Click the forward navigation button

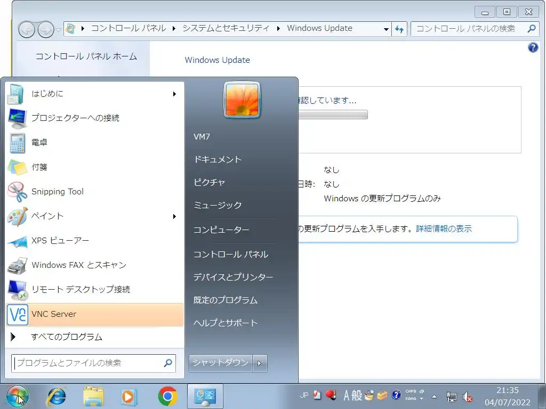(46, 30)
